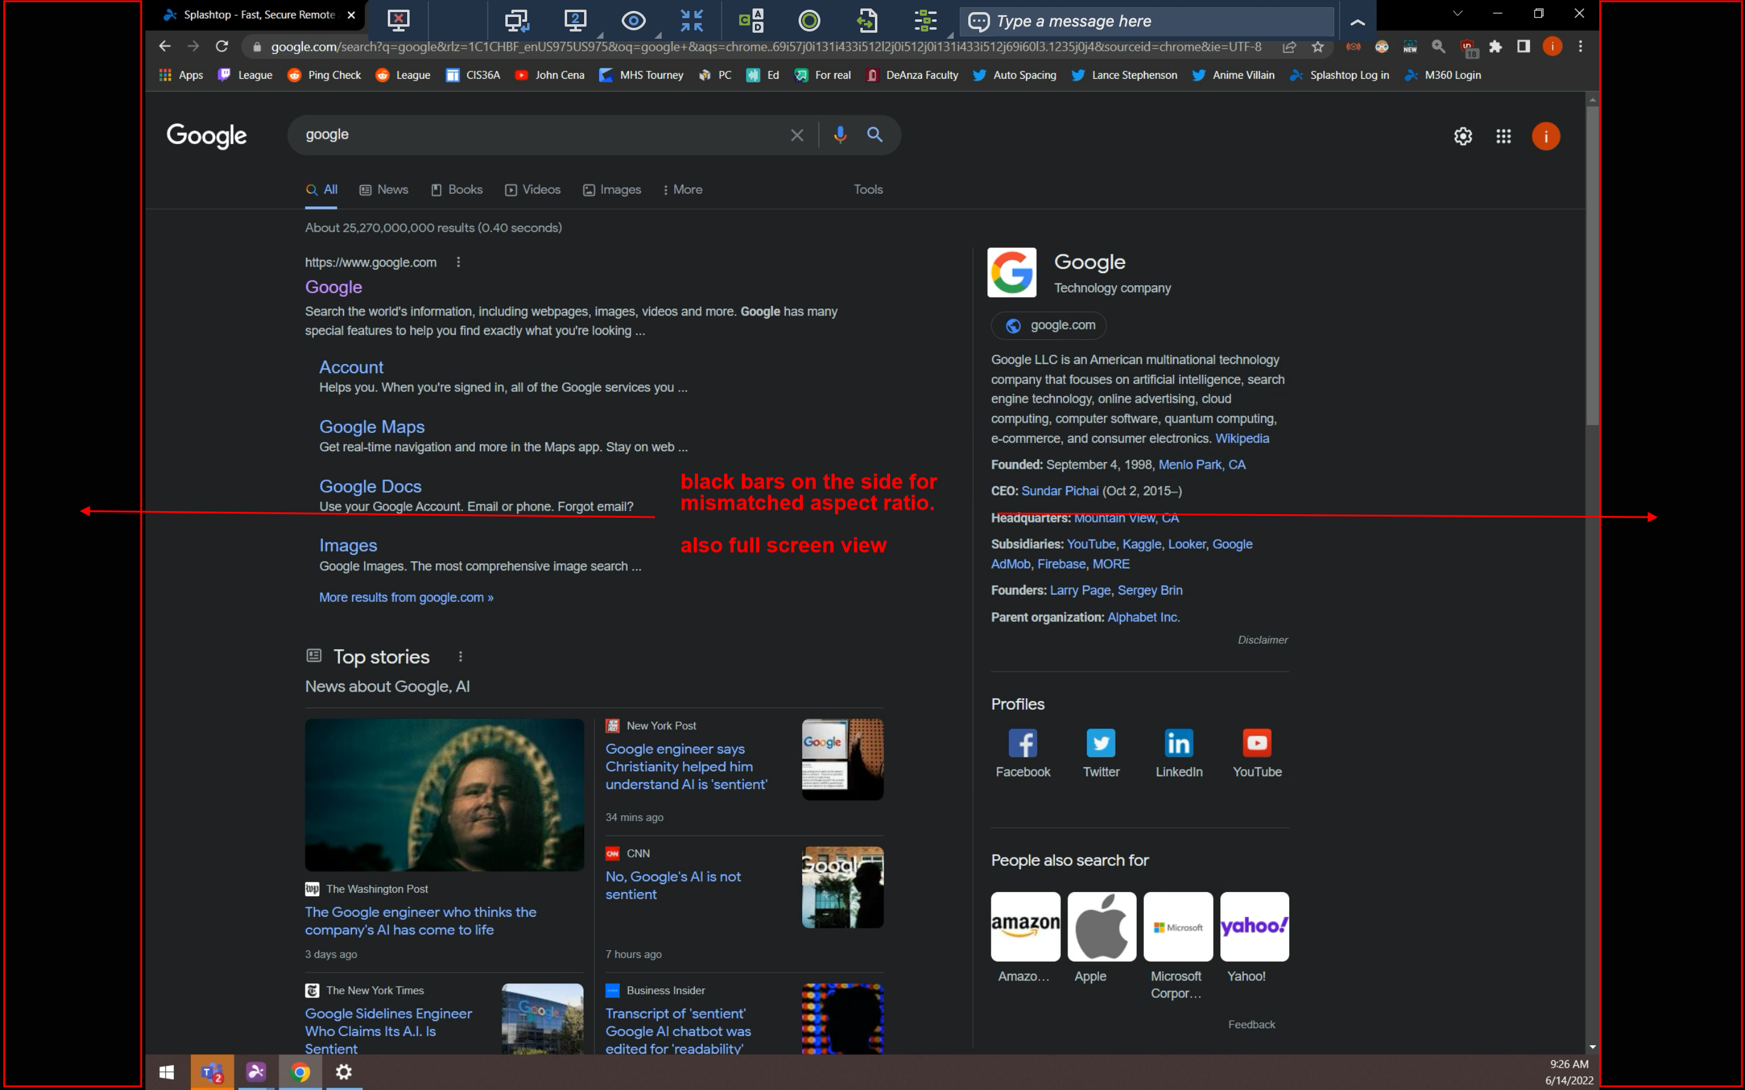Open the uBlock Origin extension icon
The image size is (1745, 1090).
coord(1468,48)
